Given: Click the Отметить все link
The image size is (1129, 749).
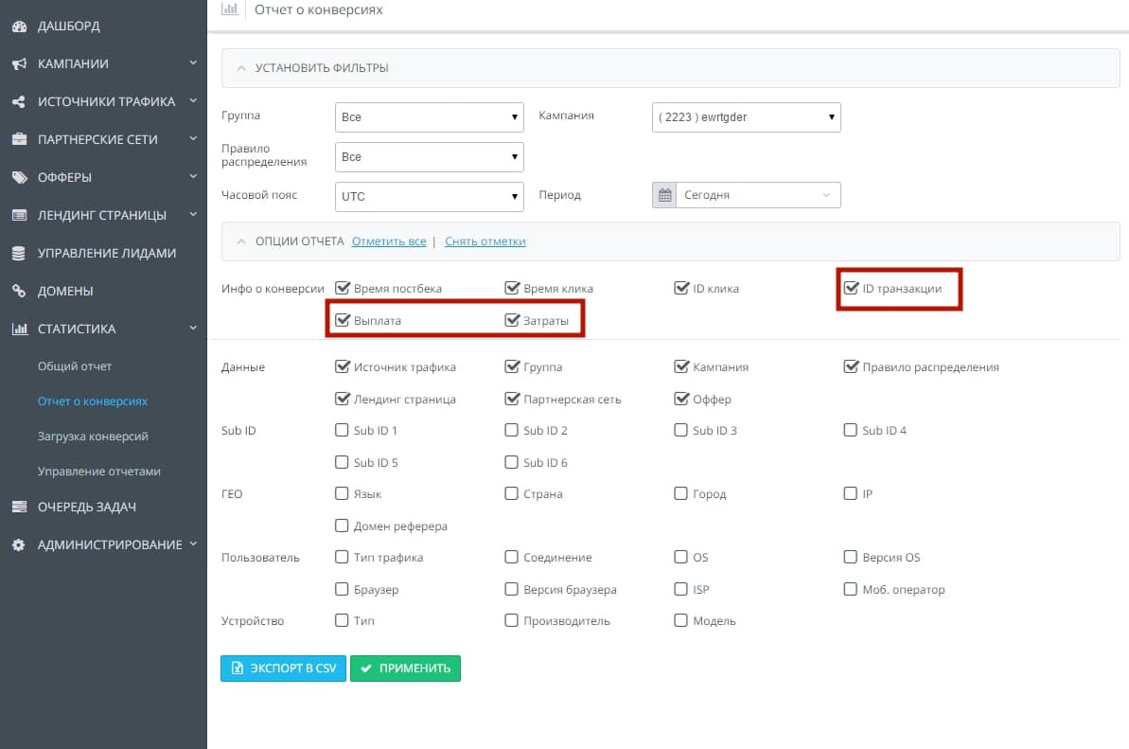Looking at the screenshot, I should point(389,241).
